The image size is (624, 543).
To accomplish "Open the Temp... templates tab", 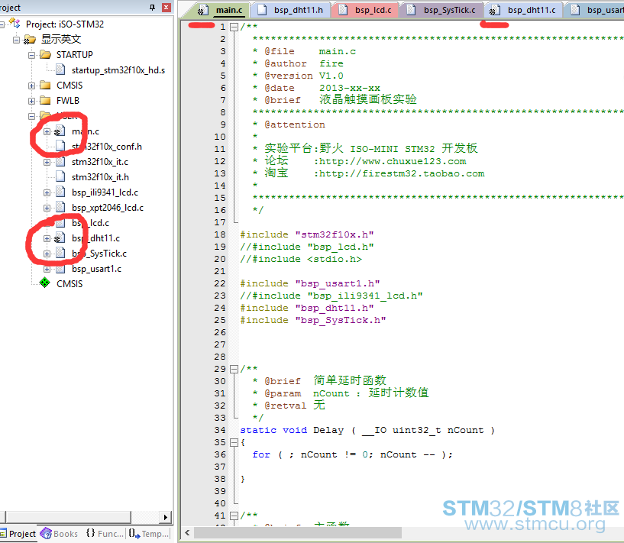I will [149, 534].
